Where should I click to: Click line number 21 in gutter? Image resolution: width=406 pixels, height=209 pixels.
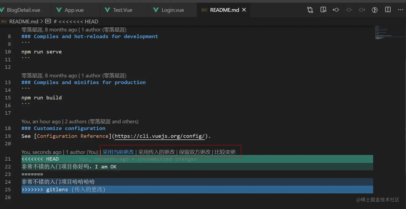8,159
